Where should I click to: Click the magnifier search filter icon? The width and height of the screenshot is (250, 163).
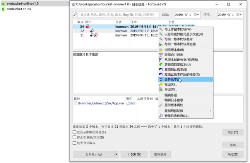pos(75,15)
